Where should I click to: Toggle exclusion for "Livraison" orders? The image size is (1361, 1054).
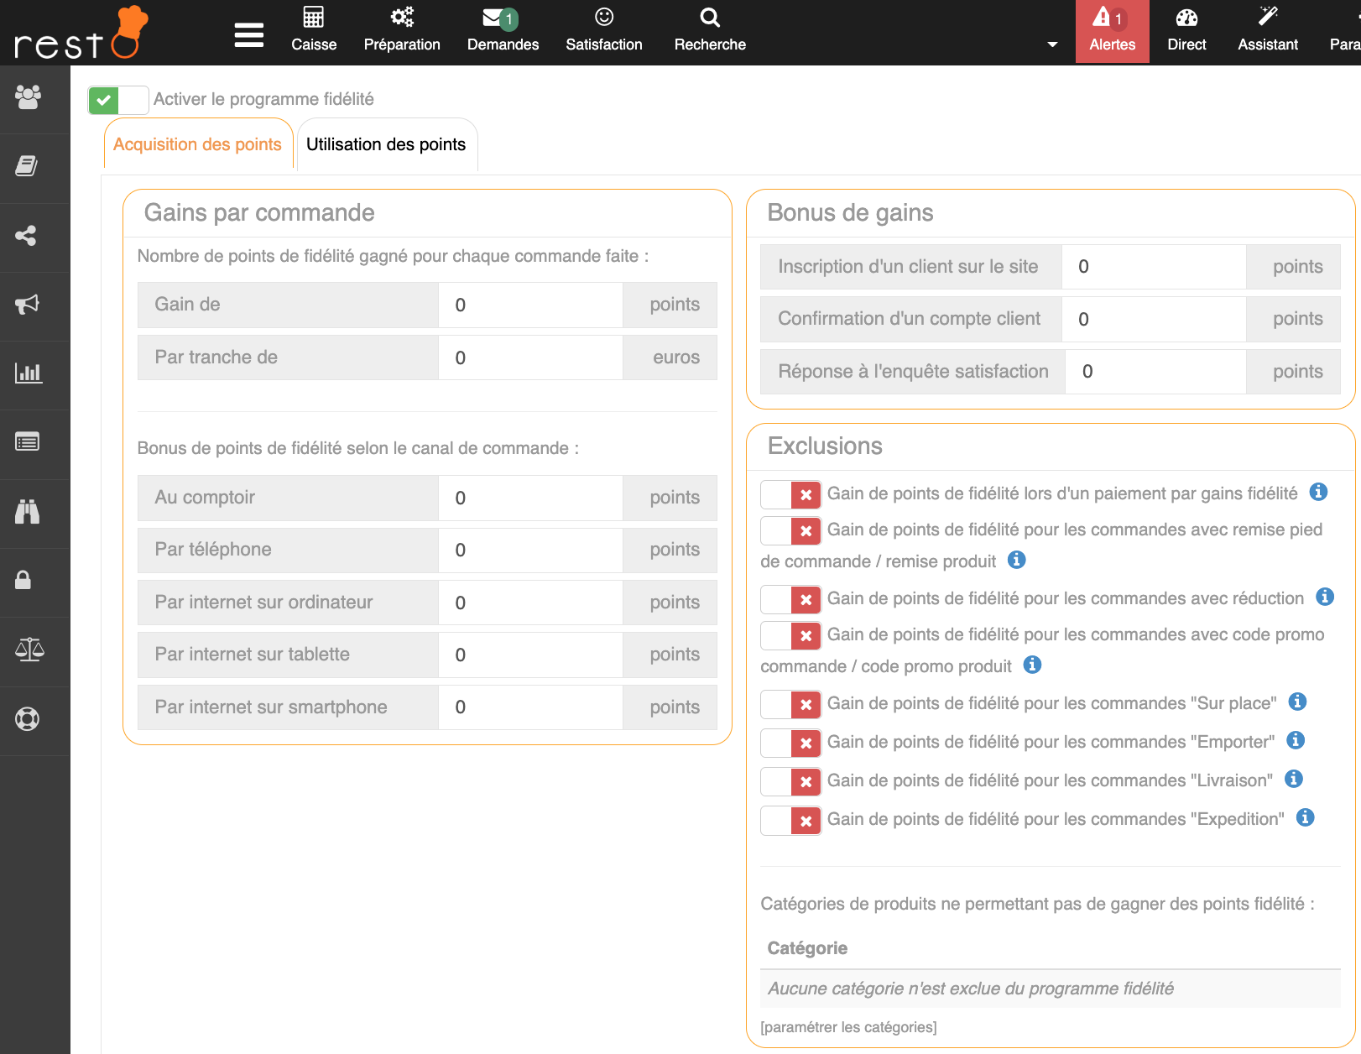pyautogui.click(x=790, y=781)
